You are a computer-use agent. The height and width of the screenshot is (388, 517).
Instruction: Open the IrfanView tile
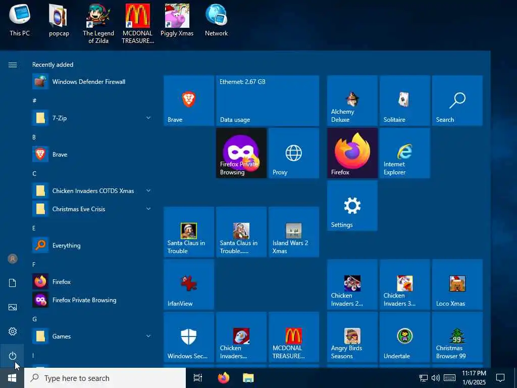coord(189,284)
